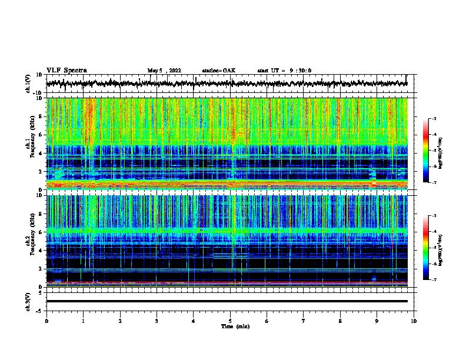This screenshot has width=466, height=360.
Task: Click the "5" tick label on ch.3(V) axis
Action: pos(41,293)
